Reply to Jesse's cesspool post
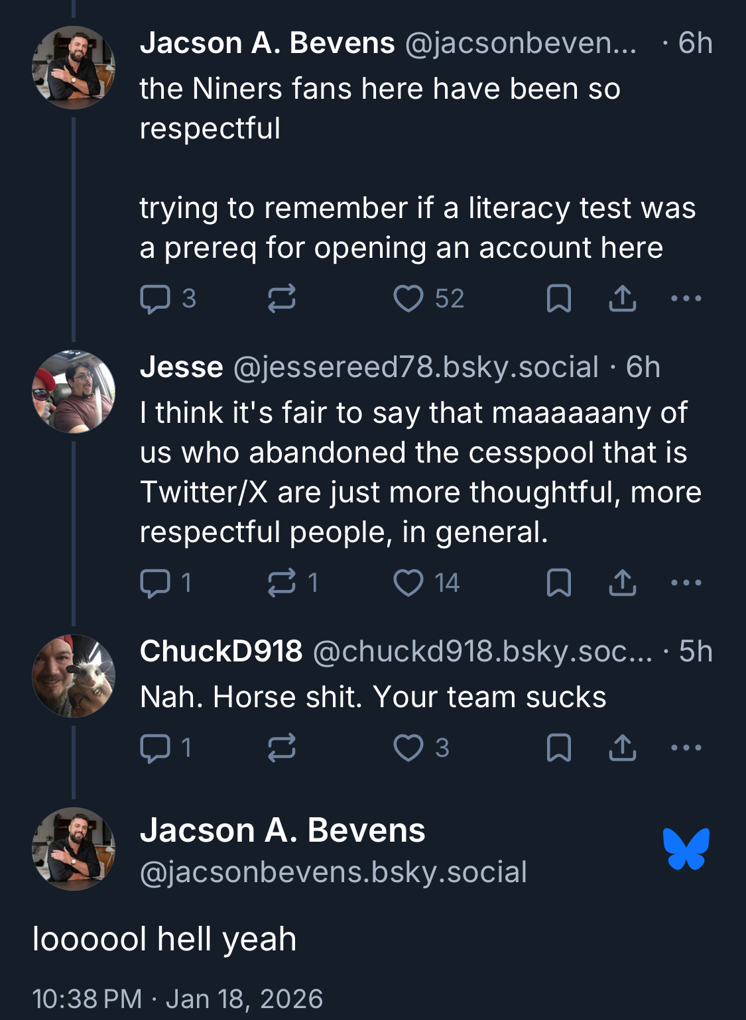 (x=155, y=583)
